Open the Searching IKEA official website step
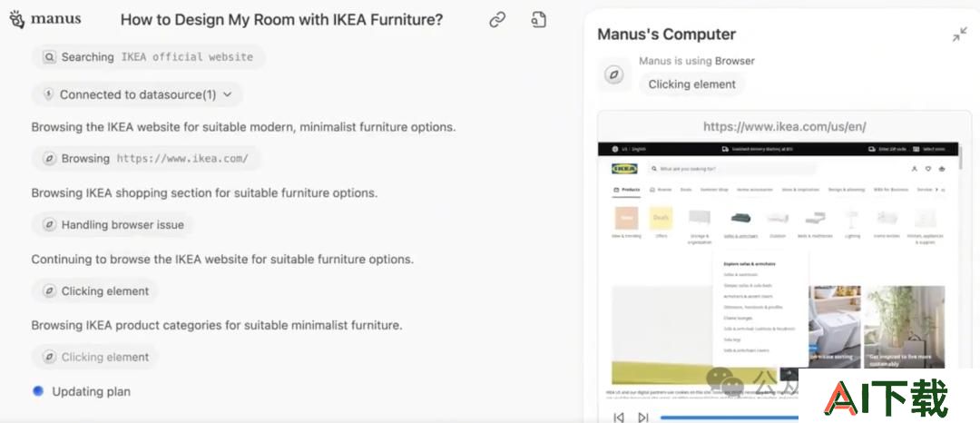 (149, 57)
